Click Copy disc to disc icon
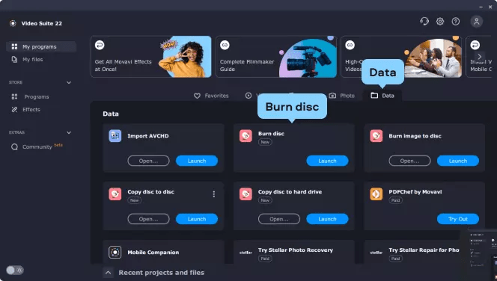497x281 pixels. [115, 194]
